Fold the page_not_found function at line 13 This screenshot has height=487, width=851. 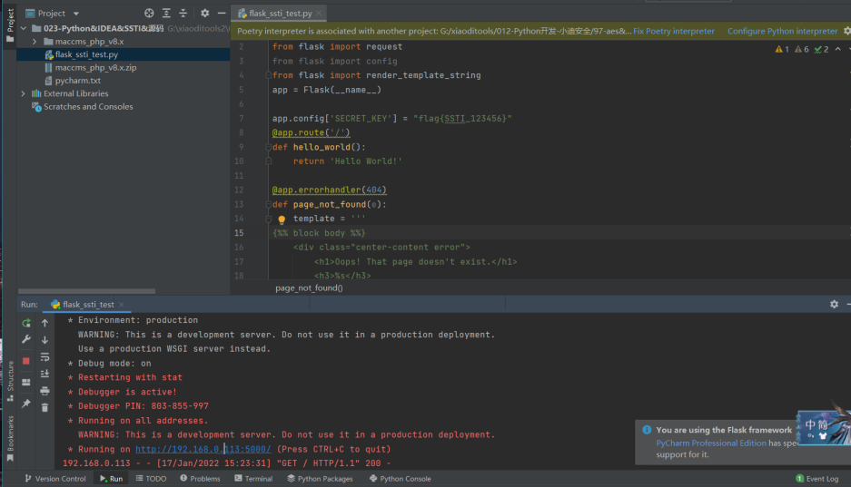(x=268, y=205)
